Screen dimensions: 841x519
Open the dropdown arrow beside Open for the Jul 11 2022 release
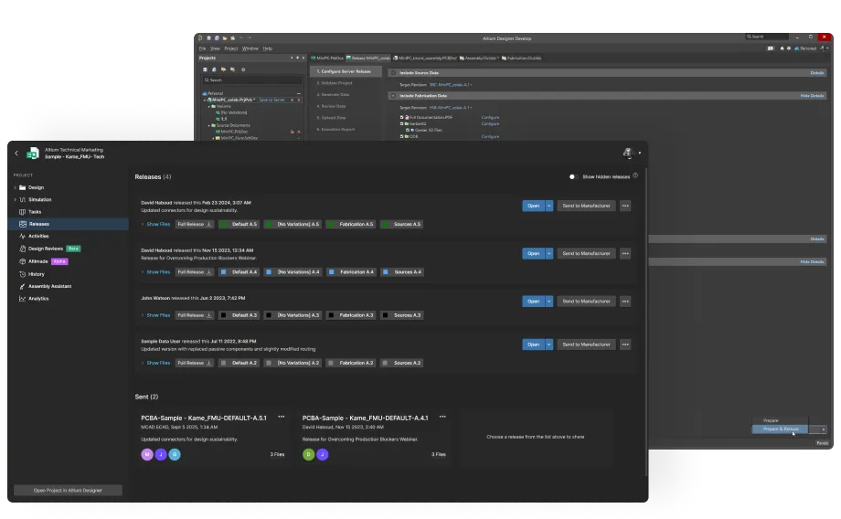548,344
